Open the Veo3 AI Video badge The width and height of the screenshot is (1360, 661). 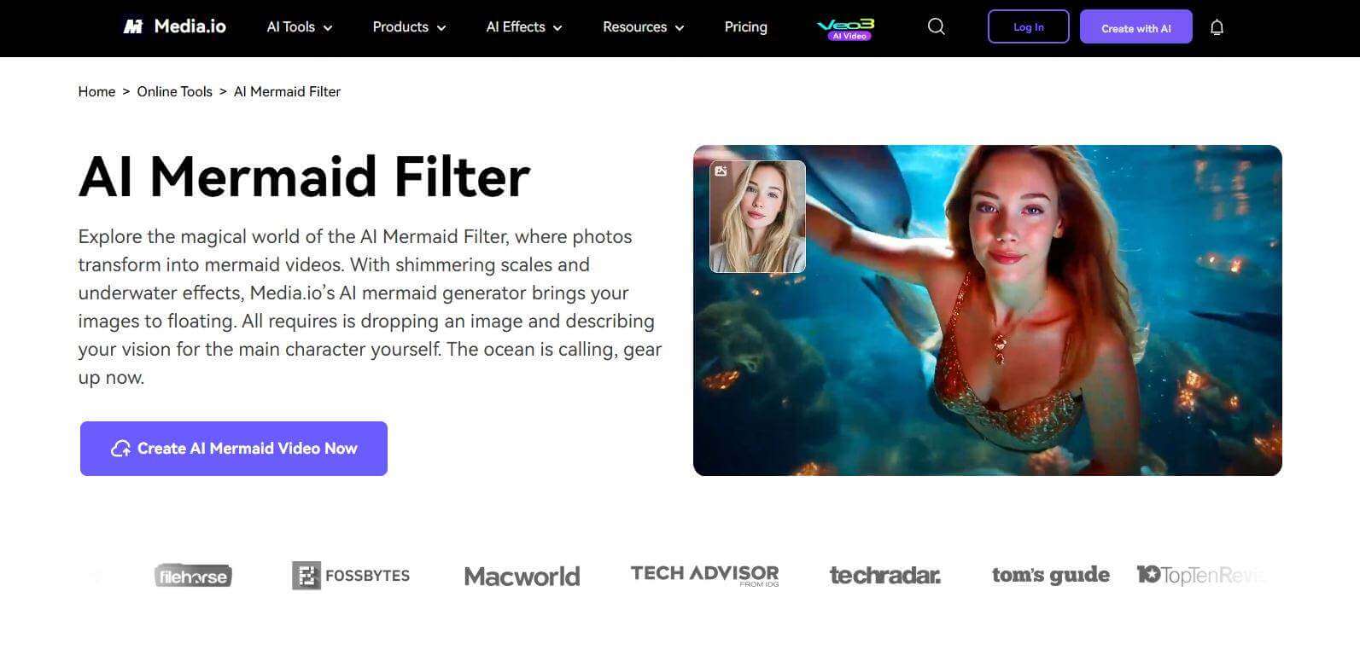pyautogui.click(x=848, y=29)
